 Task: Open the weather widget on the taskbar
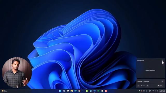click(x=4, y=91)
